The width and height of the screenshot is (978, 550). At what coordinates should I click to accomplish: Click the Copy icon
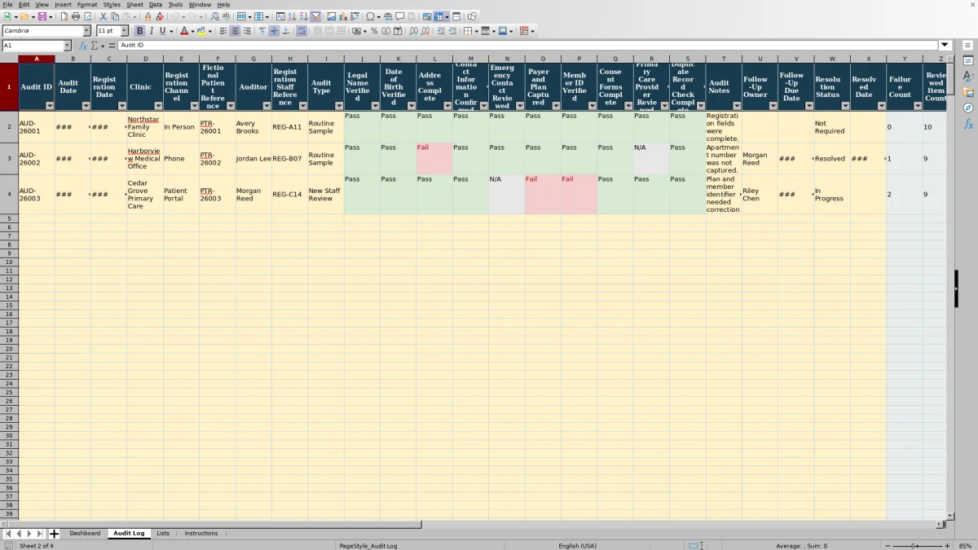(115, 16)
